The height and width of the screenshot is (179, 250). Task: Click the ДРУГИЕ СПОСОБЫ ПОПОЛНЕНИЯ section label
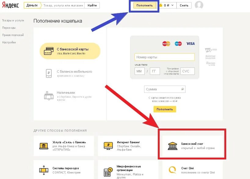point(60,131)
